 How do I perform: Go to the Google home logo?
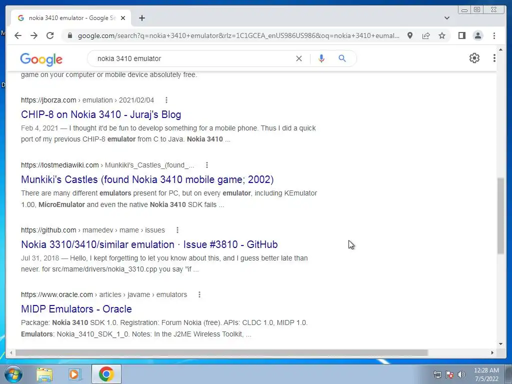pyautogui.click(x=41, y=59)
